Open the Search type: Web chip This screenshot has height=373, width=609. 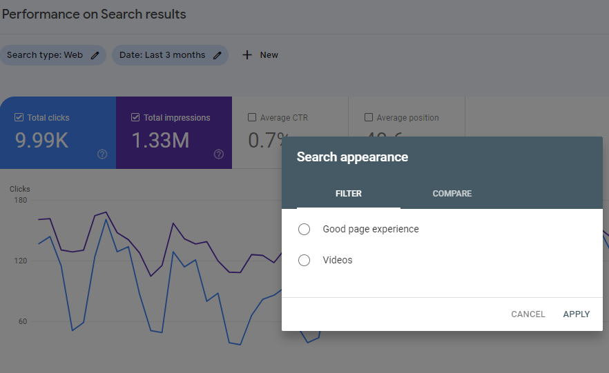coord(53,55)
